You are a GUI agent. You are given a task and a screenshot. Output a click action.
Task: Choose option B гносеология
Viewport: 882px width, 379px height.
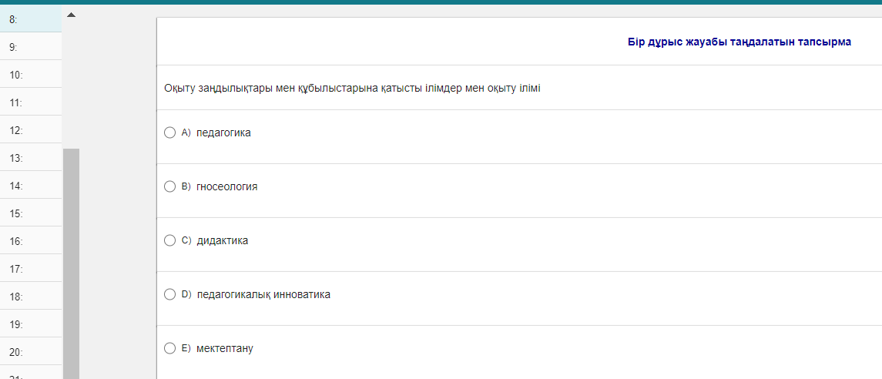click(170, 186)
